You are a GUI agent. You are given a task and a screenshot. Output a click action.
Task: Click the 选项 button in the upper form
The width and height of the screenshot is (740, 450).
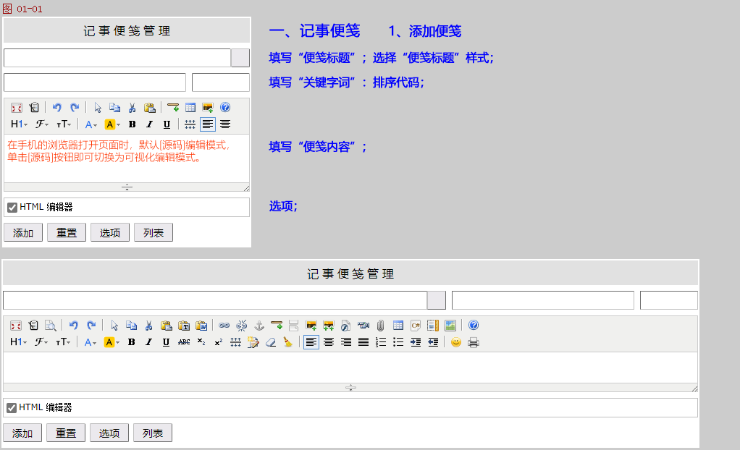click(x=110, y=232)
